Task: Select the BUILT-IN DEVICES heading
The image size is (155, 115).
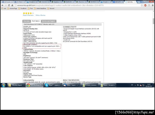Action: click(71, 80)
